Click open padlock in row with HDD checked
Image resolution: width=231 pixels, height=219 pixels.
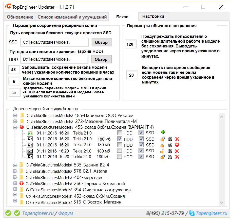(x=163, y=139)
